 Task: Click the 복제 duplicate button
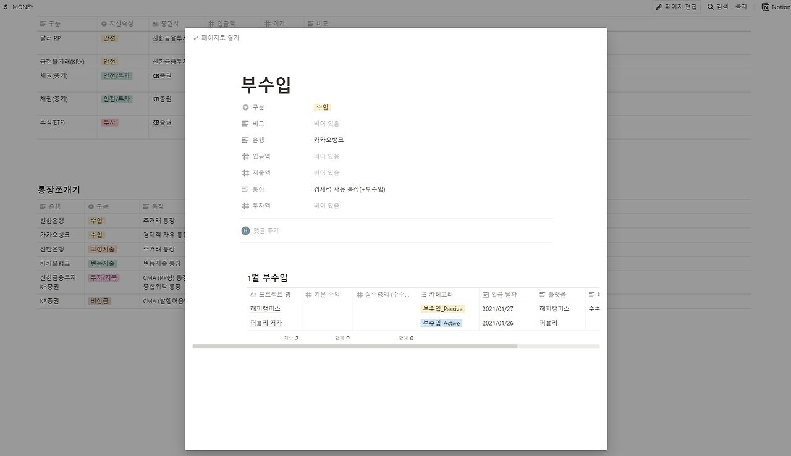pos(741,7)
